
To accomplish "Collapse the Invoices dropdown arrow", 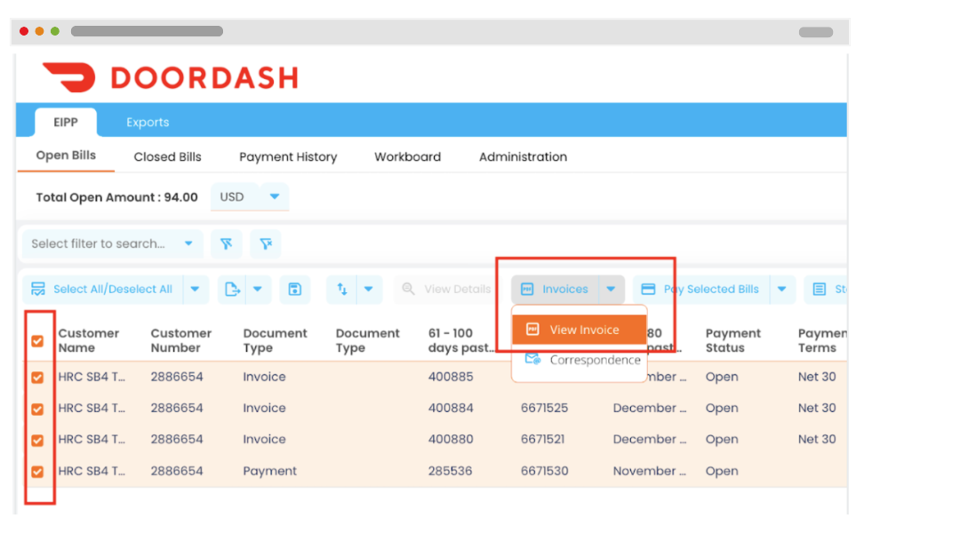I will coord(611,289).
